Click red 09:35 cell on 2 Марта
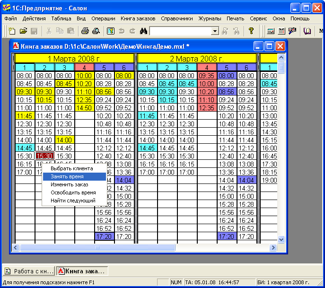This screenshot has width=325, height=288. click(206, 76)
